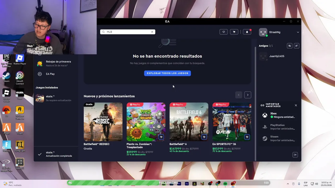Open the volume control in system tray

click(316, 184)
